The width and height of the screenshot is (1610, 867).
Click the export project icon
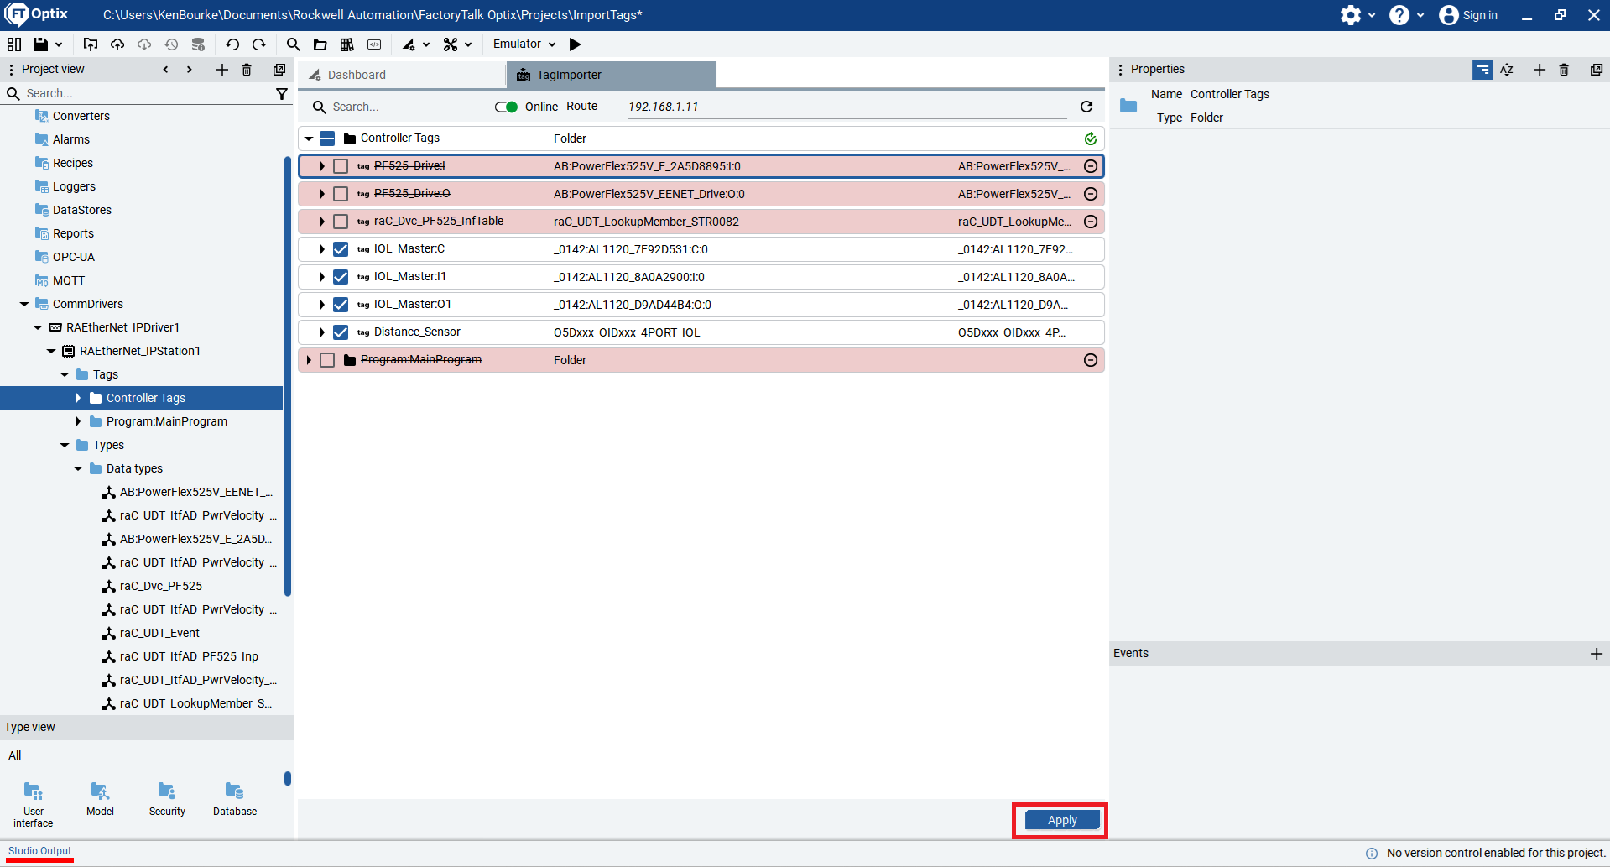click(91, 44)
